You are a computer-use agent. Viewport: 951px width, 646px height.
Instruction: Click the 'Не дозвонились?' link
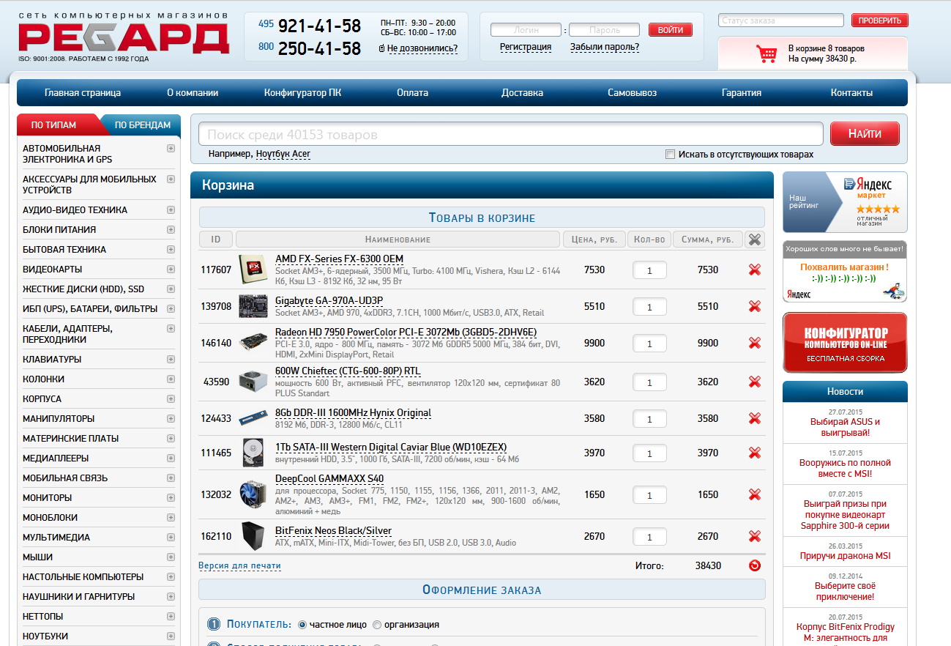pos(422,48)
